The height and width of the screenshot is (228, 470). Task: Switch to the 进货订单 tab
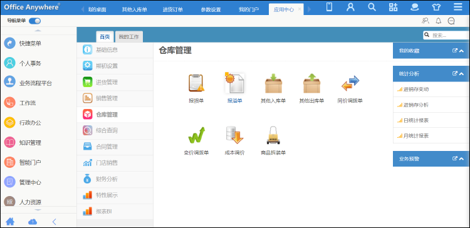[173, 9]
